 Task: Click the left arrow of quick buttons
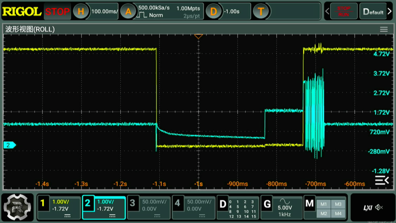[x=327, y=11]
